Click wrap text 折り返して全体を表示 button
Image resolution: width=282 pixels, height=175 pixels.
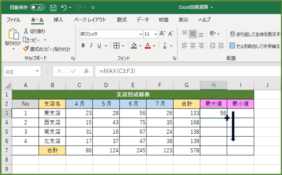(255, 34)
